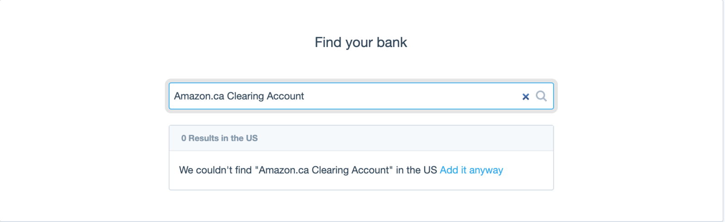Click the word Amazon.ca inside search field
Viewport: 725px width, 222px height.
pyautogui.click(x=199, y=96)
